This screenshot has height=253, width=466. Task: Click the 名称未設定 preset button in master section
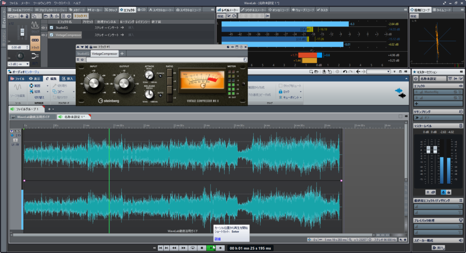tap(432, 79)
